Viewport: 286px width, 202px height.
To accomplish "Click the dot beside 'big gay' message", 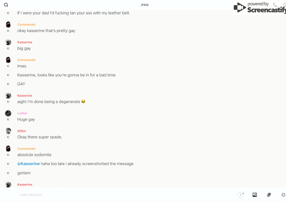I will (x=8, y=48).
